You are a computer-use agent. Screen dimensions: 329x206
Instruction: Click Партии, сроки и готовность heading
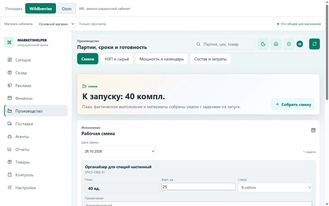pyautogui.click(x=112, y=47)
